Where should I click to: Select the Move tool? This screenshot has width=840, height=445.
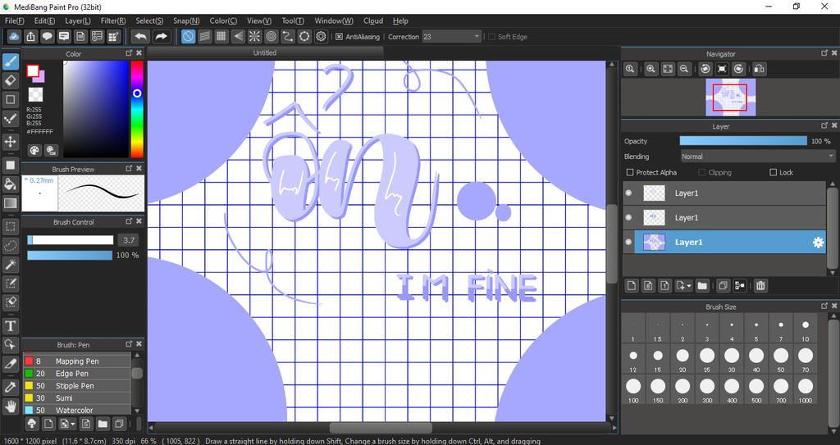(10, 142)
